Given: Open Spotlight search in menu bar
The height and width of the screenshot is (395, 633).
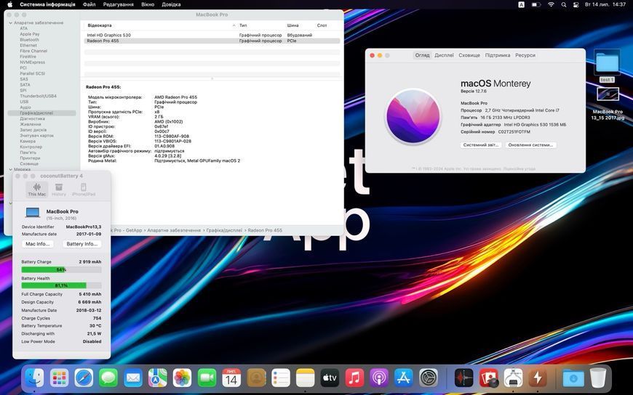Looking at the screenshot, I should [564, 4].
